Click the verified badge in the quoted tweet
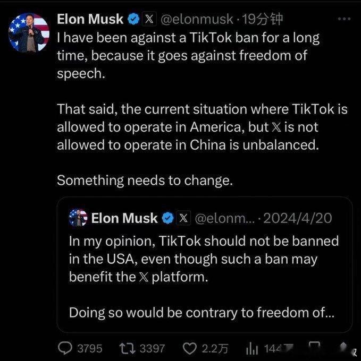 pyautogui.click(x=167, y=218)
